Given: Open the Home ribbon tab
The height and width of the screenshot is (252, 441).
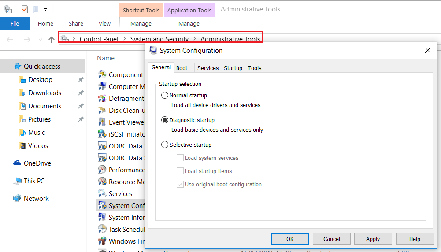Looking at the screenshot, I should pyautogui.click(x=45, y=23).
